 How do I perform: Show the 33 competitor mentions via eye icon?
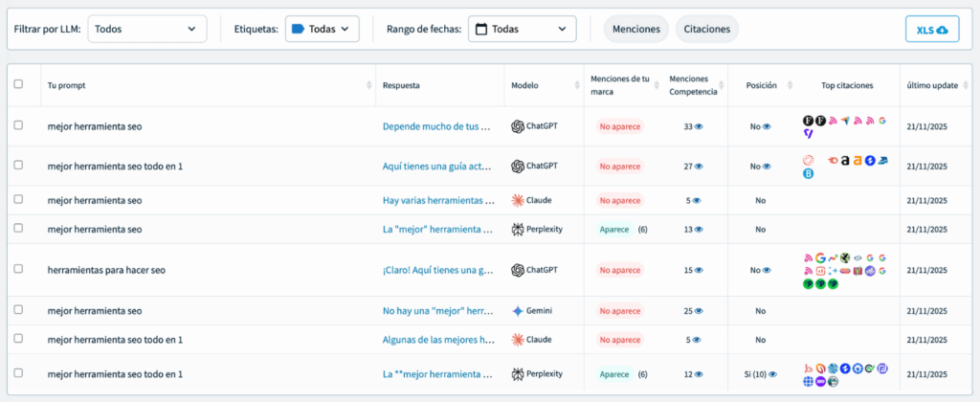tap(699, 126)
